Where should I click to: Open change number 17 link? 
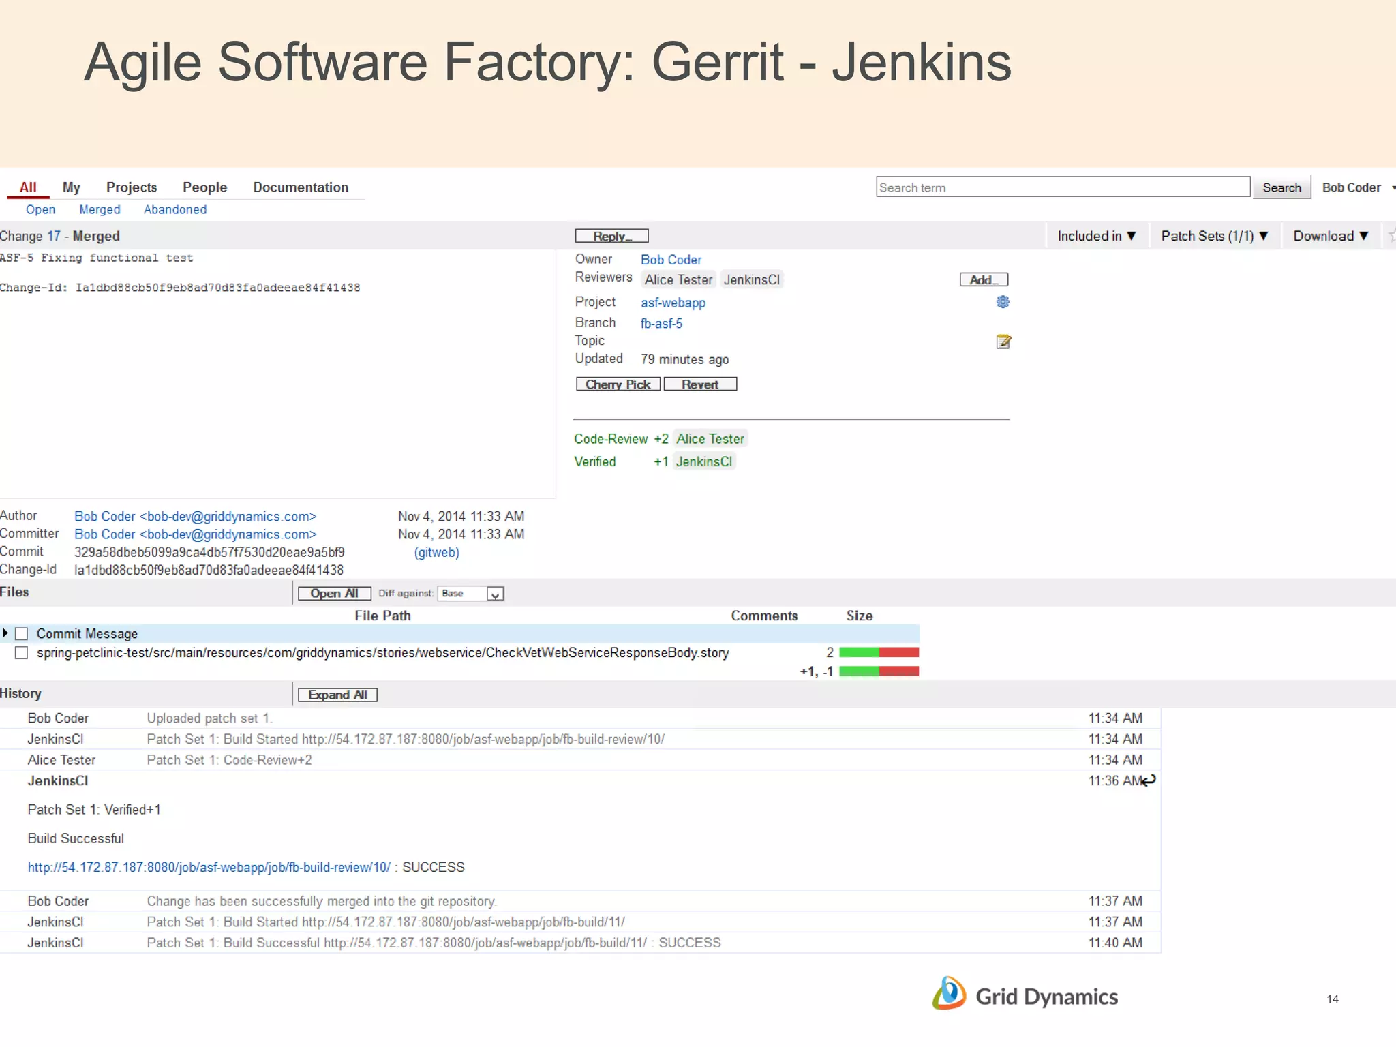(x=54, y=237)
